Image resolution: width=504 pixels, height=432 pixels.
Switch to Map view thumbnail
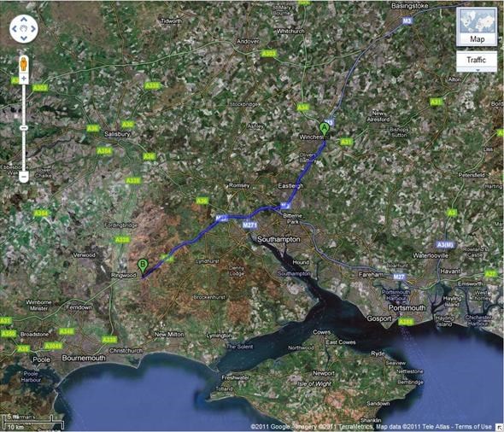(477, 26)
